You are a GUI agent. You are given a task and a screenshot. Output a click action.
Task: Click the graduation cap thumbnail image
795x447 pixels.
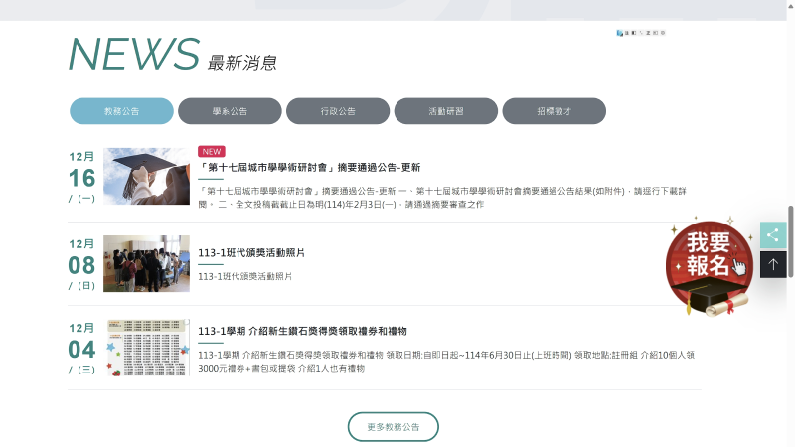coord(146,177)
